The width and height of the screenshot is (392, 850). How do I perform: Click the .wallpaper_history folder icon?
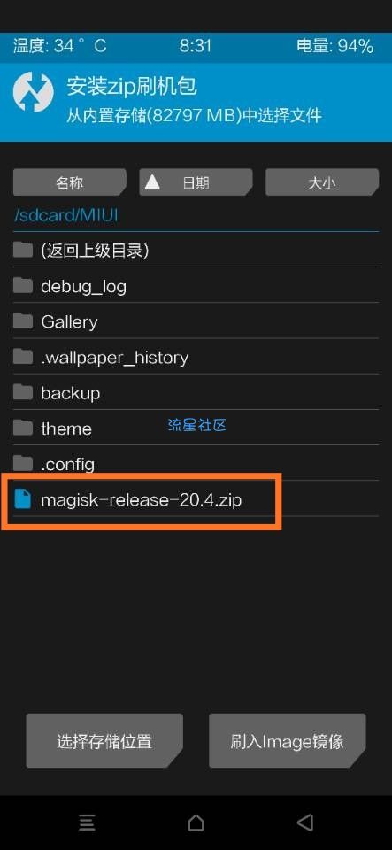pyautogui.click(x=23, y=357)
